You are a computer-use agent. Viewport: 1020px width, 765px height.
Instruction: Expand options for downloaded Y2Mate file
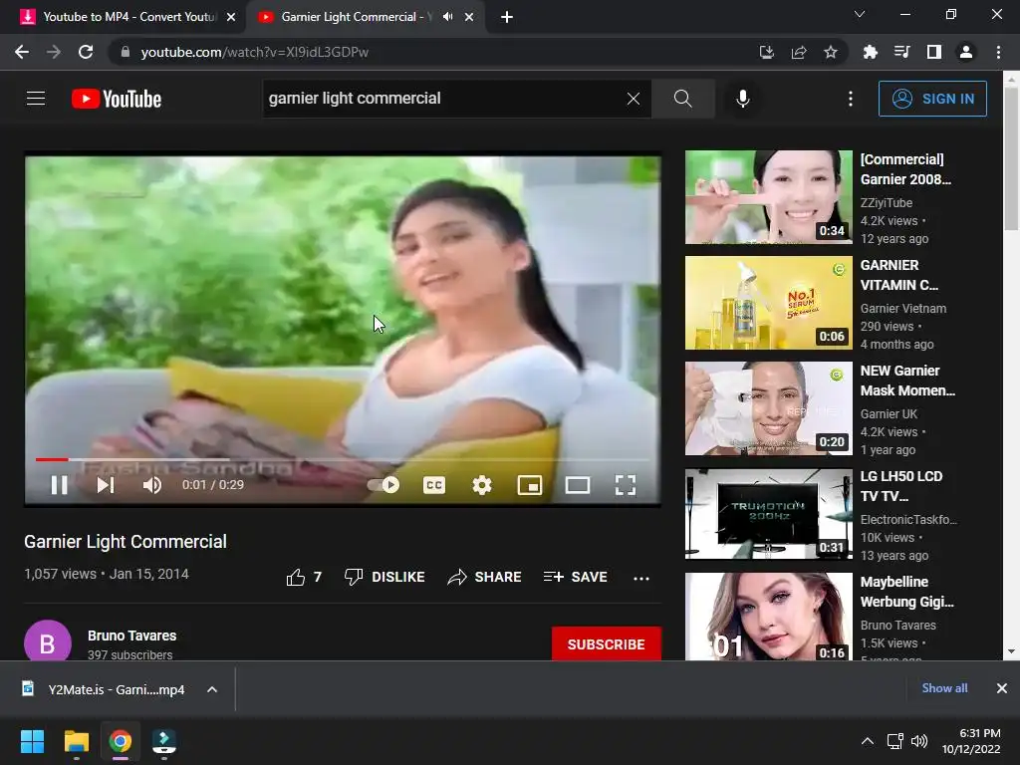pyautogui.click(x=212, y=689)
